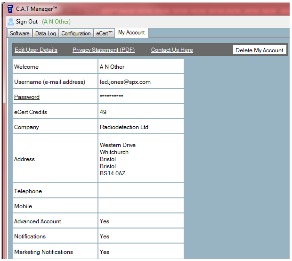Click the empty Telephone value cell
The width and height of the screenshot is (292, 261).
(141, 191)
